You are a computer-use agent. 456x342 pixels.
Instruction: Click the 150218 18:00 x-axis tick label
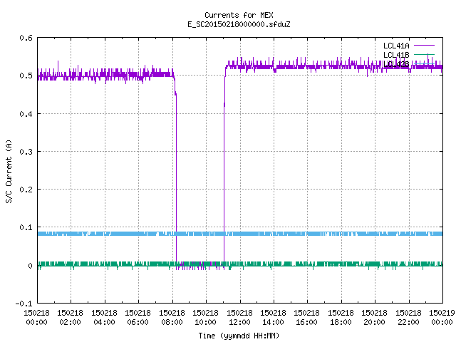(341, 317)
